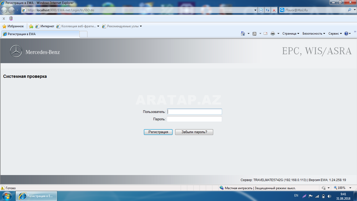Click the search magnifier icon
Image resolution: width=357 pixels, height=201 pixels.
pos(350,10)
